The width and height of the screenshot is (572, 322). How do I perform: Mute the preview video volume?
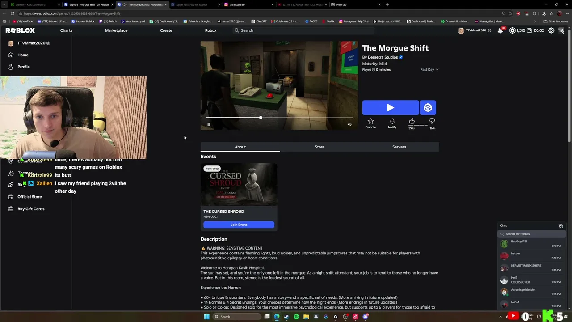click(x=349, y=124)
